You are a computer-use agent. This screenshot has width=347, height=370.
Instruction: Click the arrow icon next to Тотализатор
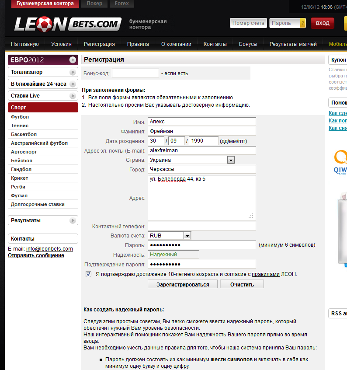click(x=73, y=72)
